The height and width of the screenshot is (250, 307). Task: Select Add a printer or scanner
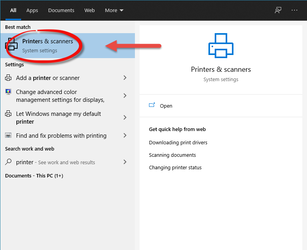pyautogui.click(x=68, y=78)
